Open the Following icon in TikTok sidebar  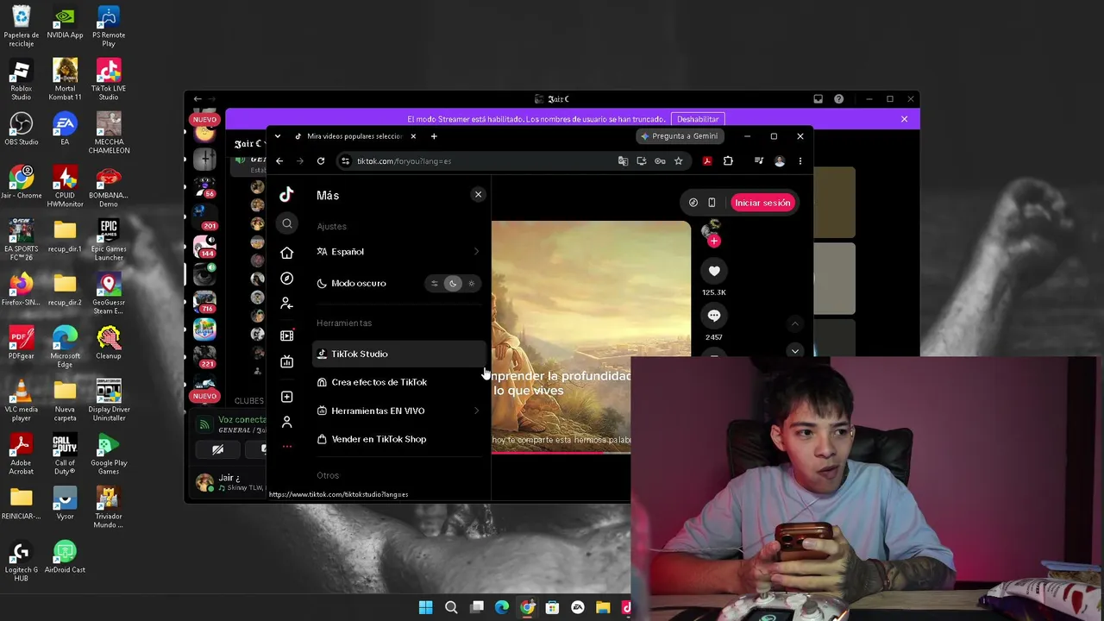tap(287, 304)
